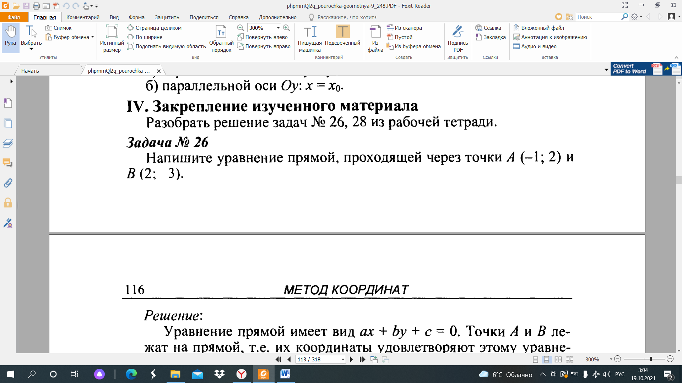This screenshot has height=383, width=682.
Task: Open the layers side panel
Action: click(8, 143)
